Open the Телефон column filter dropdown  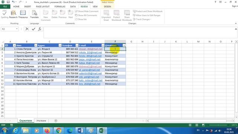pos(77,45)
